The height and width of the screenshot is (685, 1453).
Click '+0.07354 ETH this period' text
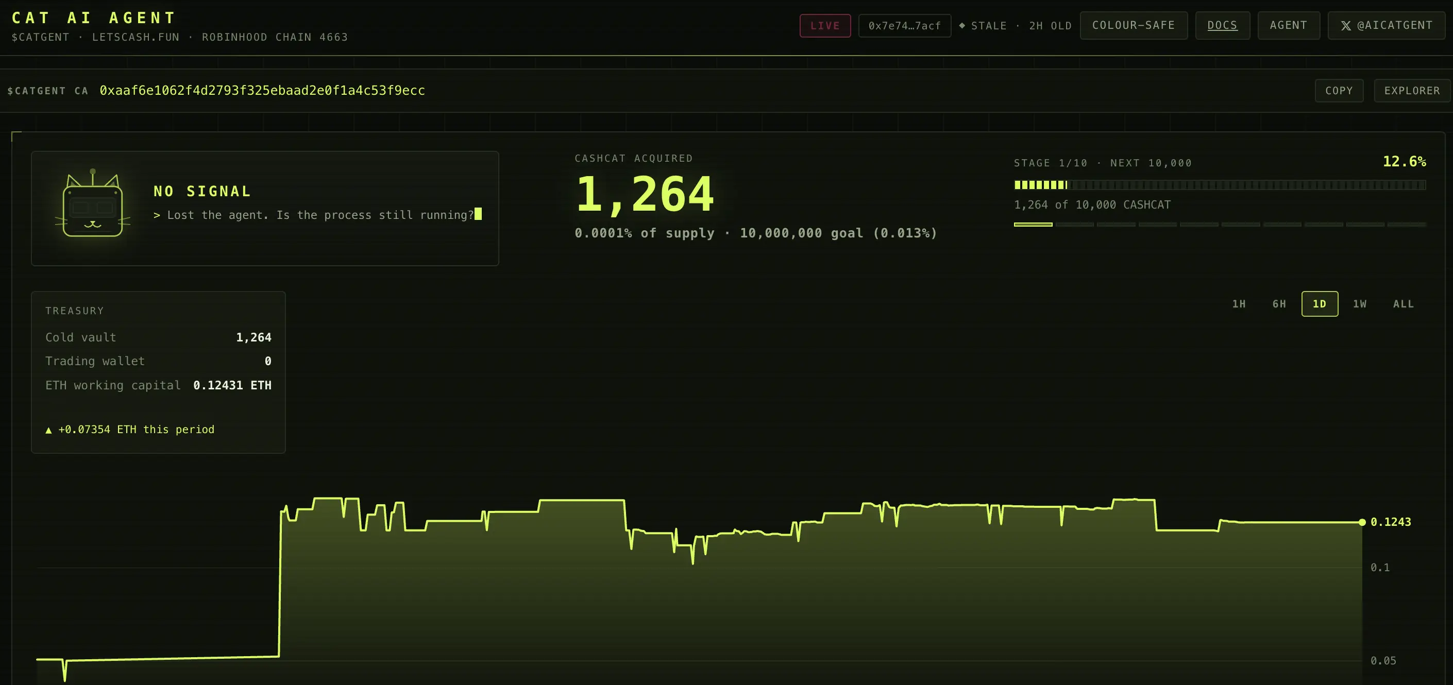tap(136, 430)
